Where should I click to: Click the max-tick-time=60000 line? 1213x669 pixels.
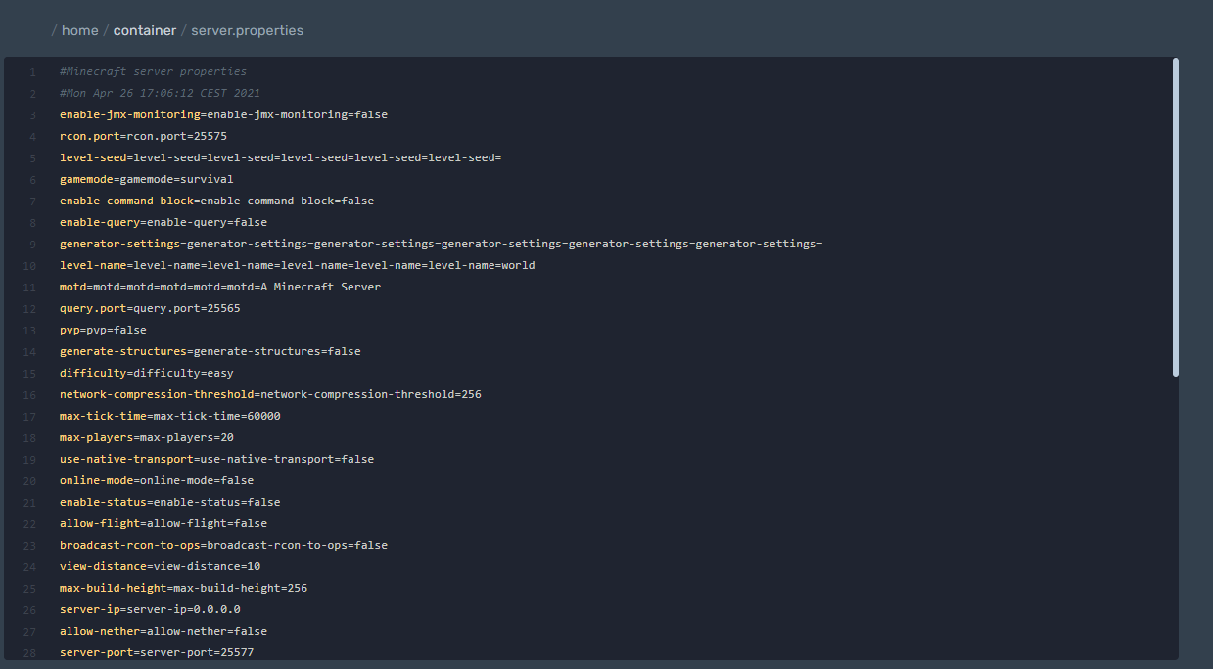(x=169, y=416)
